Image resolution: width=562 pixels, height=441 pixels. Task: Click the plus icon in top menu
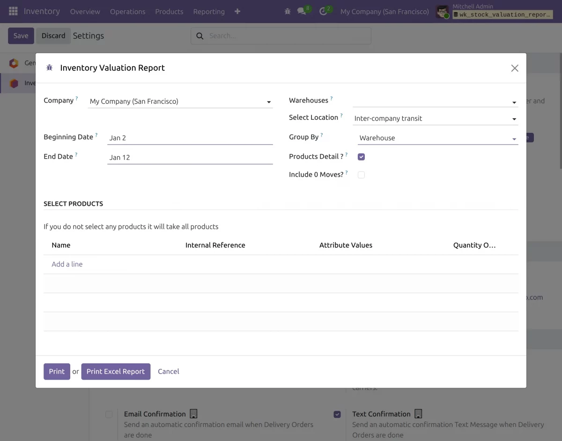(x=237, y=11)
